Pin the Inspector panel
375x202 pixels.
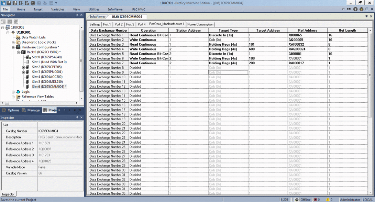click(77, 117)
